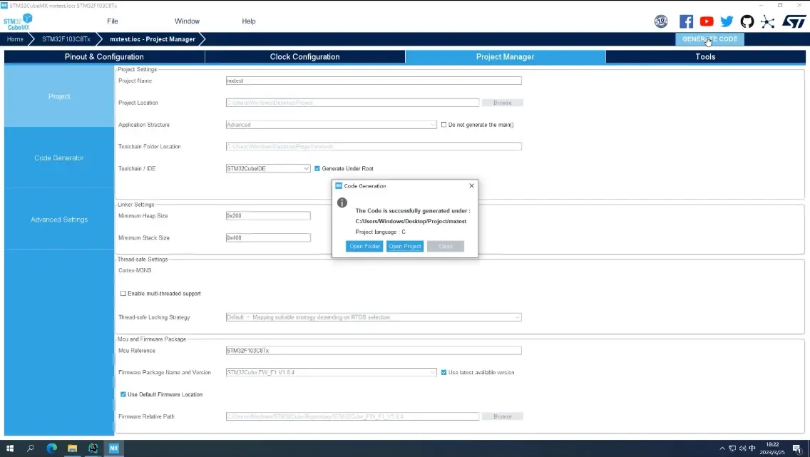This screenshot has height=457, width=810.
Task: Click the Minimum Stack Size field
Action: coord(268,237)
